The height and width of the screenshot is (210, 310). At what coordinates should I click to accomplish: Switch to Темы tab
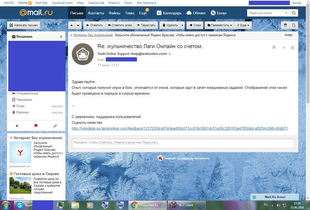[129, 13]
